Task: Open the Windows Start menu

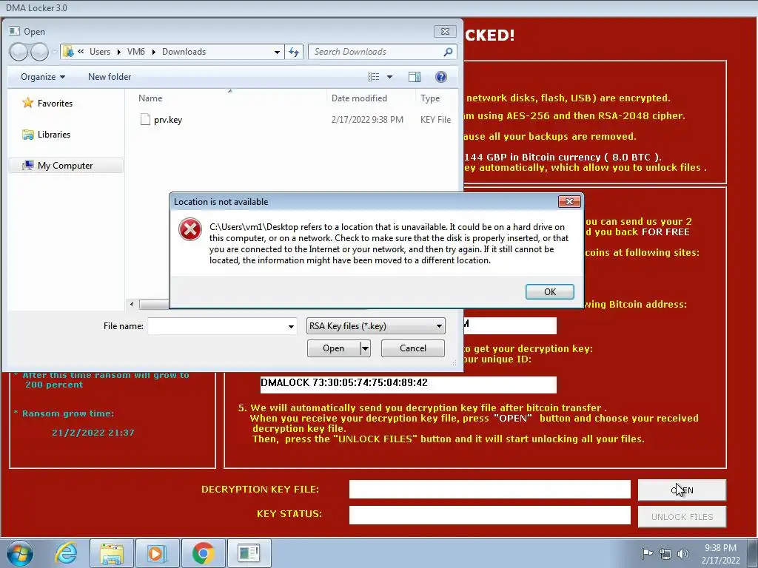Action: [x=19, y=553]
